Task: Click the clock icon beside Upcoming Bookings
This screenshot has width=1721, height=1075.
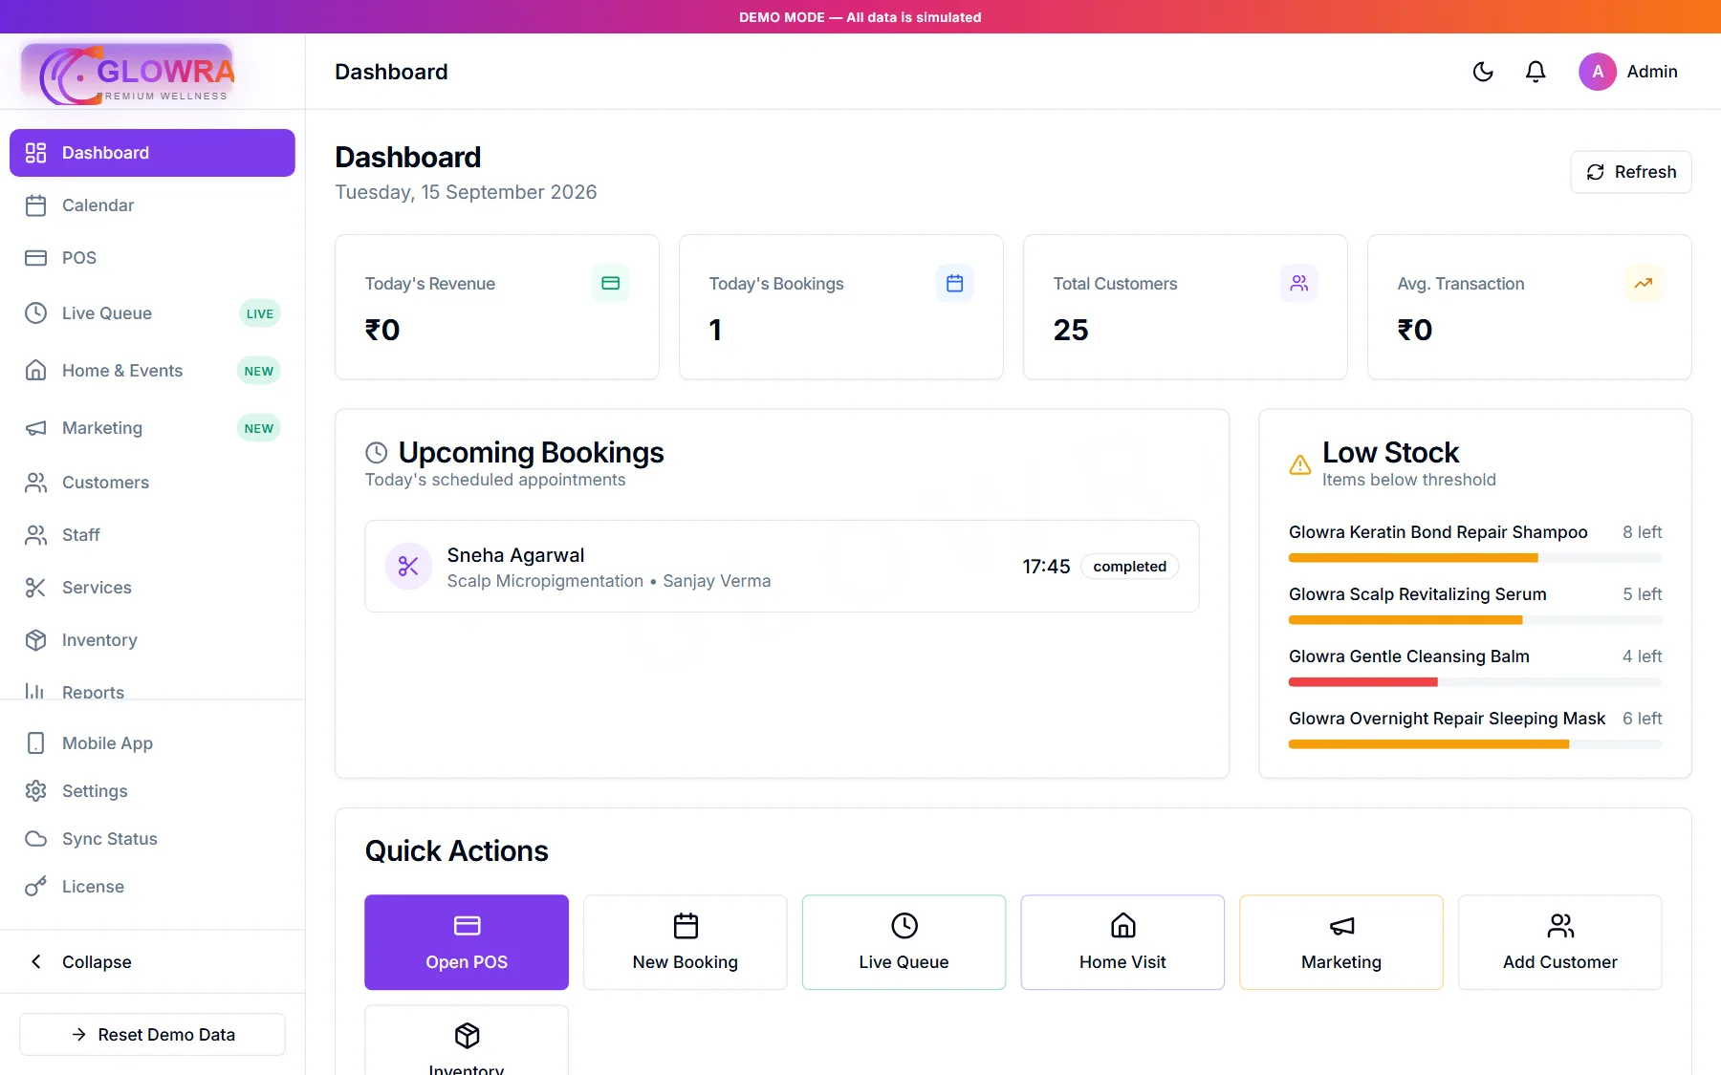Action: 377,452
